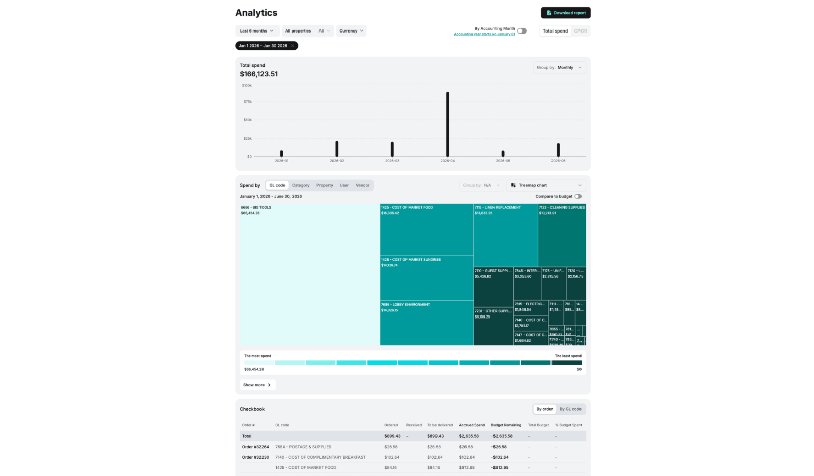Select the 7115 - LINEN REPLACEMENT block

pos(506,235)
